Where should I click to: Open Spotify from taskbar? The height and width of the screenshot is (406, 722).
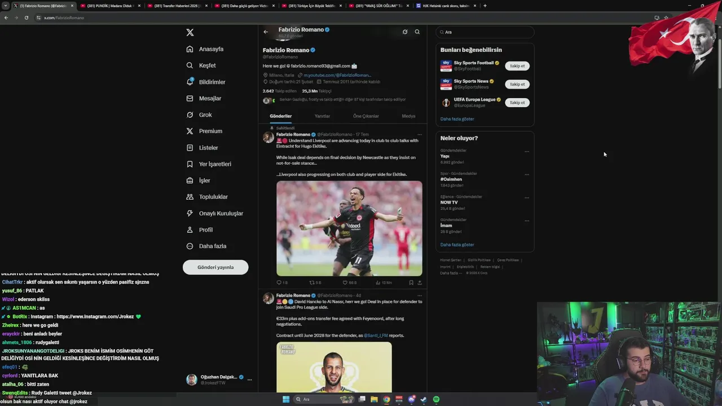click(x=436, y=399)
